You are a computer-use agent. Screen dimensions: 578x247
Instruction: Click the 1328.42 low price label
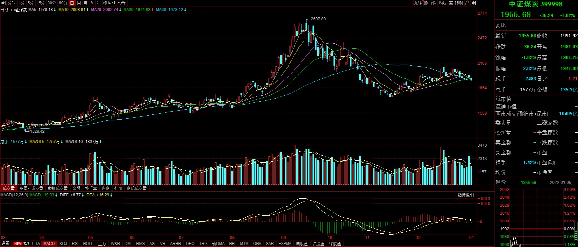click(x=37, y=131)
